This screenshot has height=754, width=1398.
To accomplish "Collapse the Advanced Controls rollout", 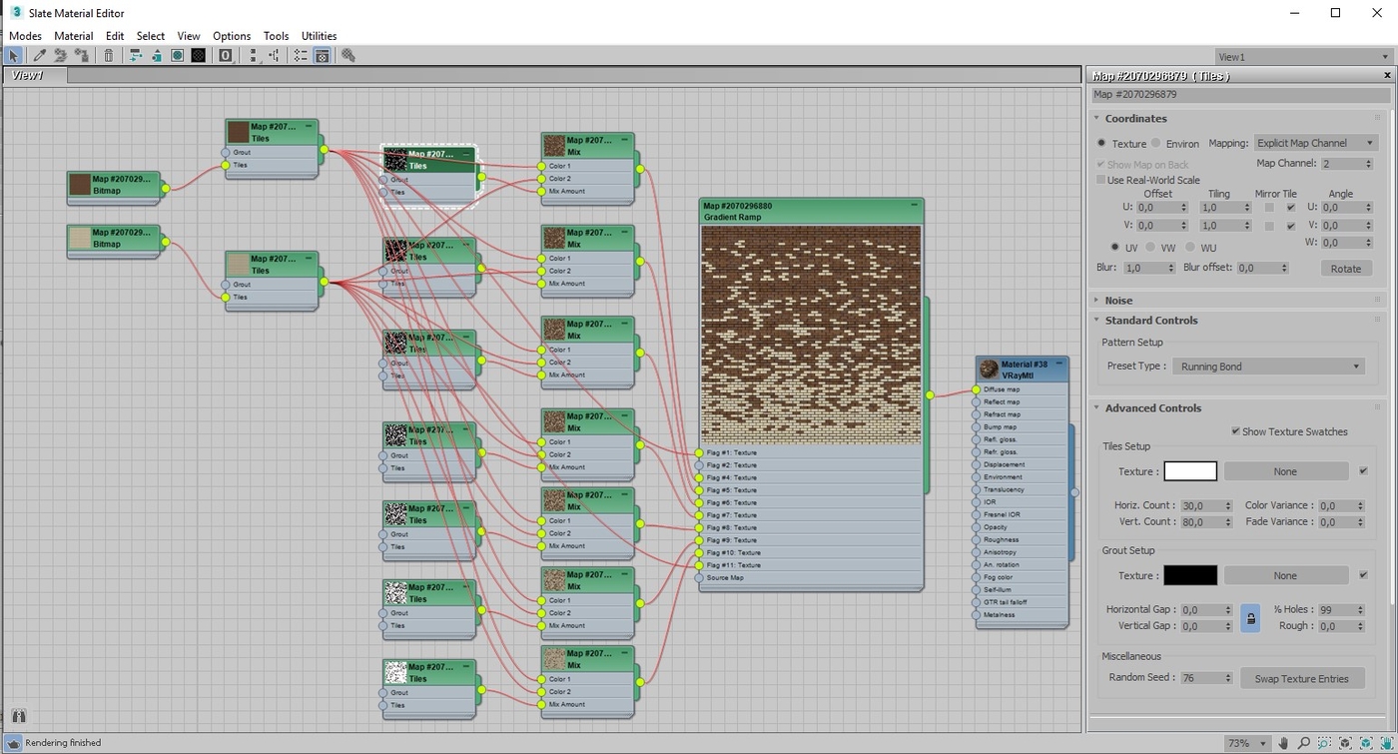I will point(1152,408).
